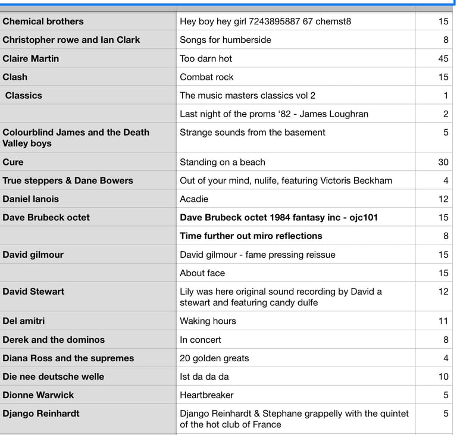This screenshot has height=435, width=457.
Task: Click the 'Ist da da da' title cell
Action: [296, 376]
